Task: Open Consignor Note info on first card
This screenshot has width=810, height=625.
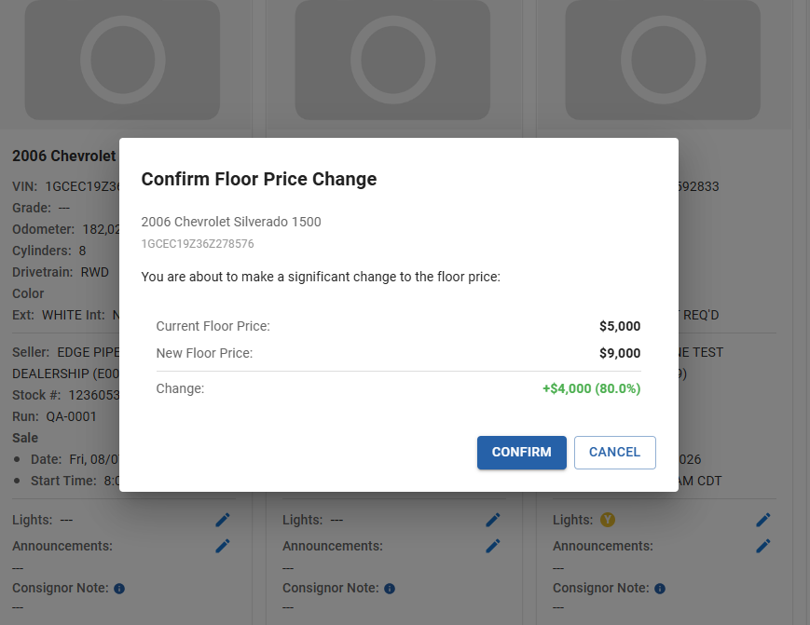Action: click(x=119, y=589)
